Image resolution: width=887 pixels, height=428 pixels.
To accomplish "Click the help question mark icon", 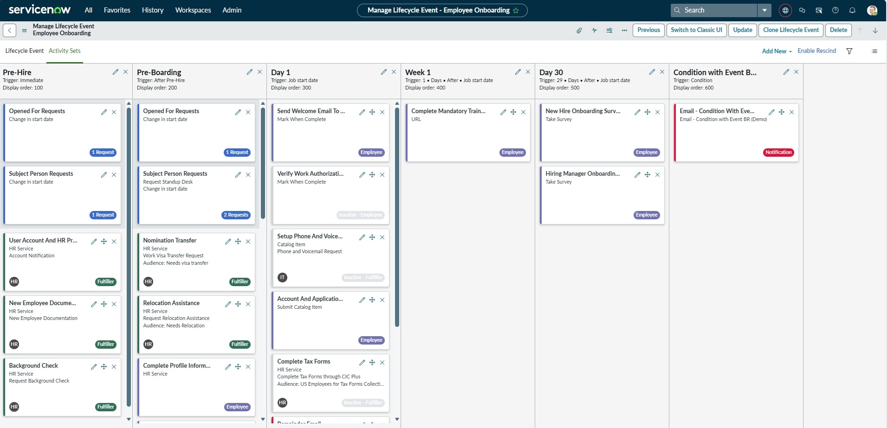I will pos(835,10).
